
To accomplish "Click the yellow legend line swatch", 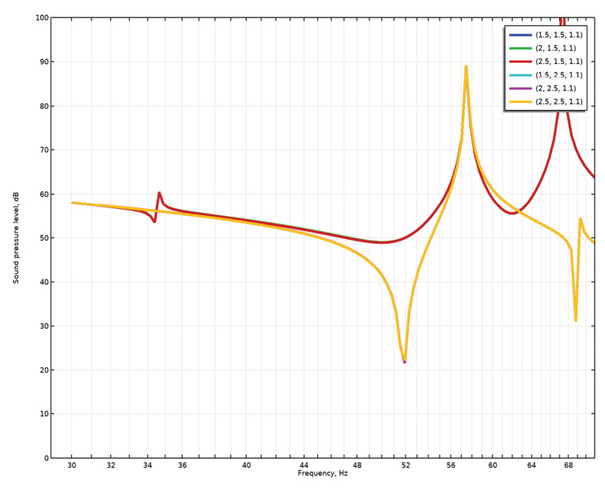I will click(x=520, y=102).
